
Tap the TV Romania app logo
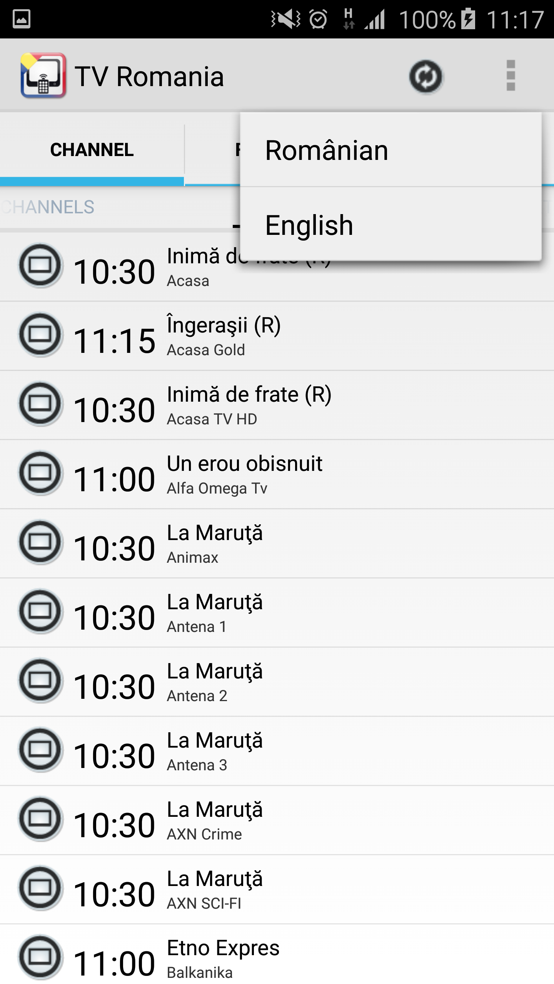(x=43, y=76)
